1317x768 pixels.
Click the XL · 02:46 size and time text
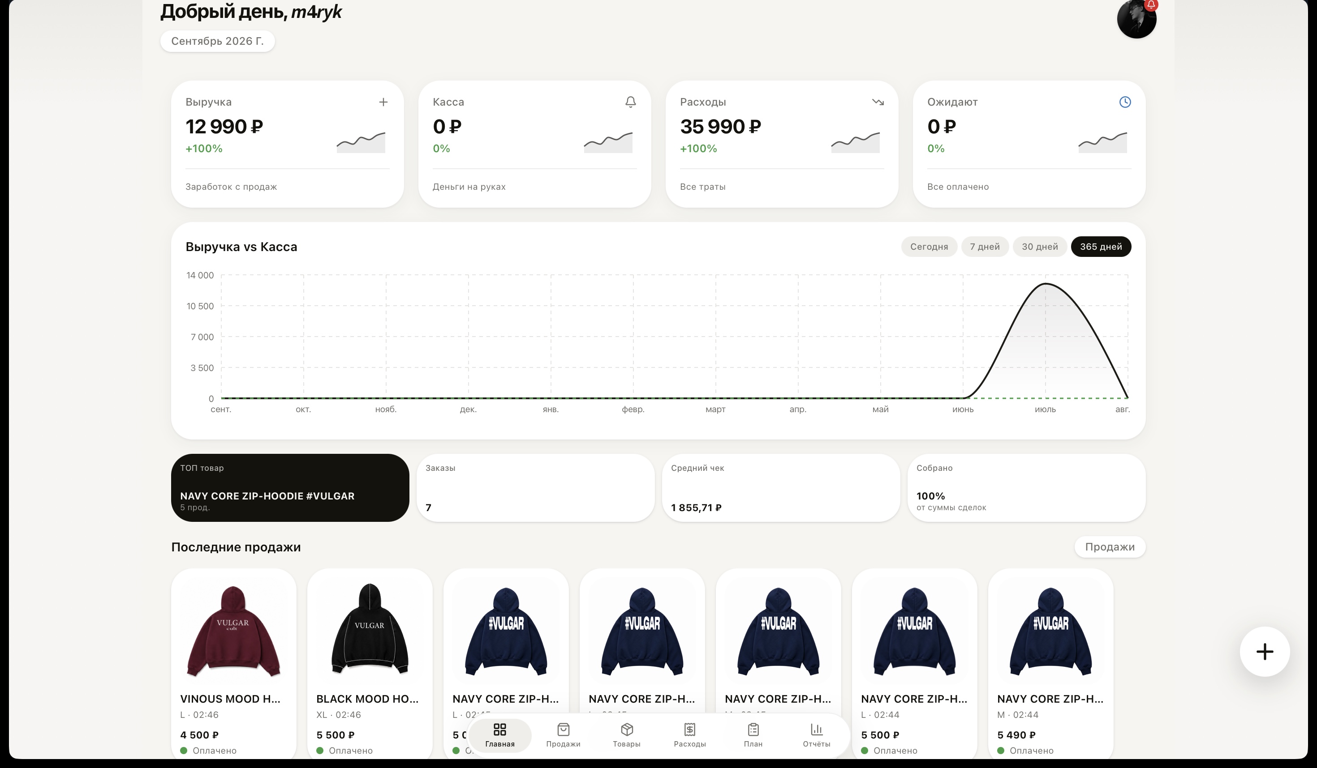click(338, 715)
